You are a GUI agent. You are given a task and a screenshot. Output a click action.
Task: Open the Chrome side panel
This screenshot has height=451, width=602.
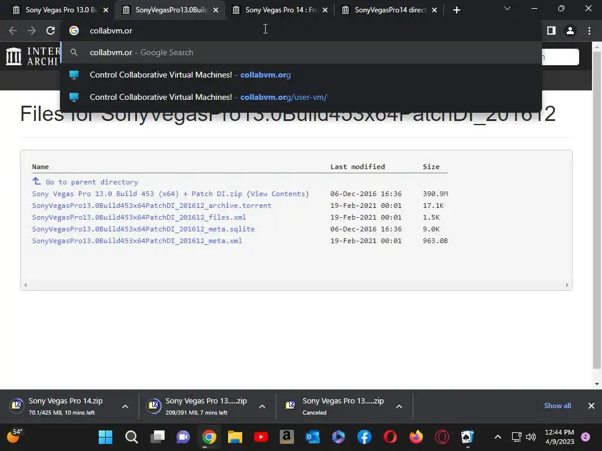[x=551, y=31]
